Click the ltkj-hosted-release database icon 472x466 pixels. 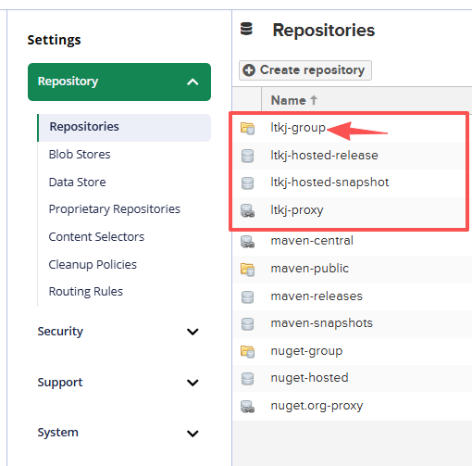click(247, 156)
